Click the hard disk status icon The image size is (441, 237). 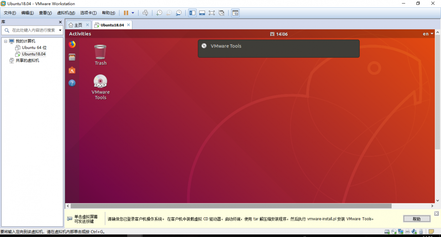387,231
